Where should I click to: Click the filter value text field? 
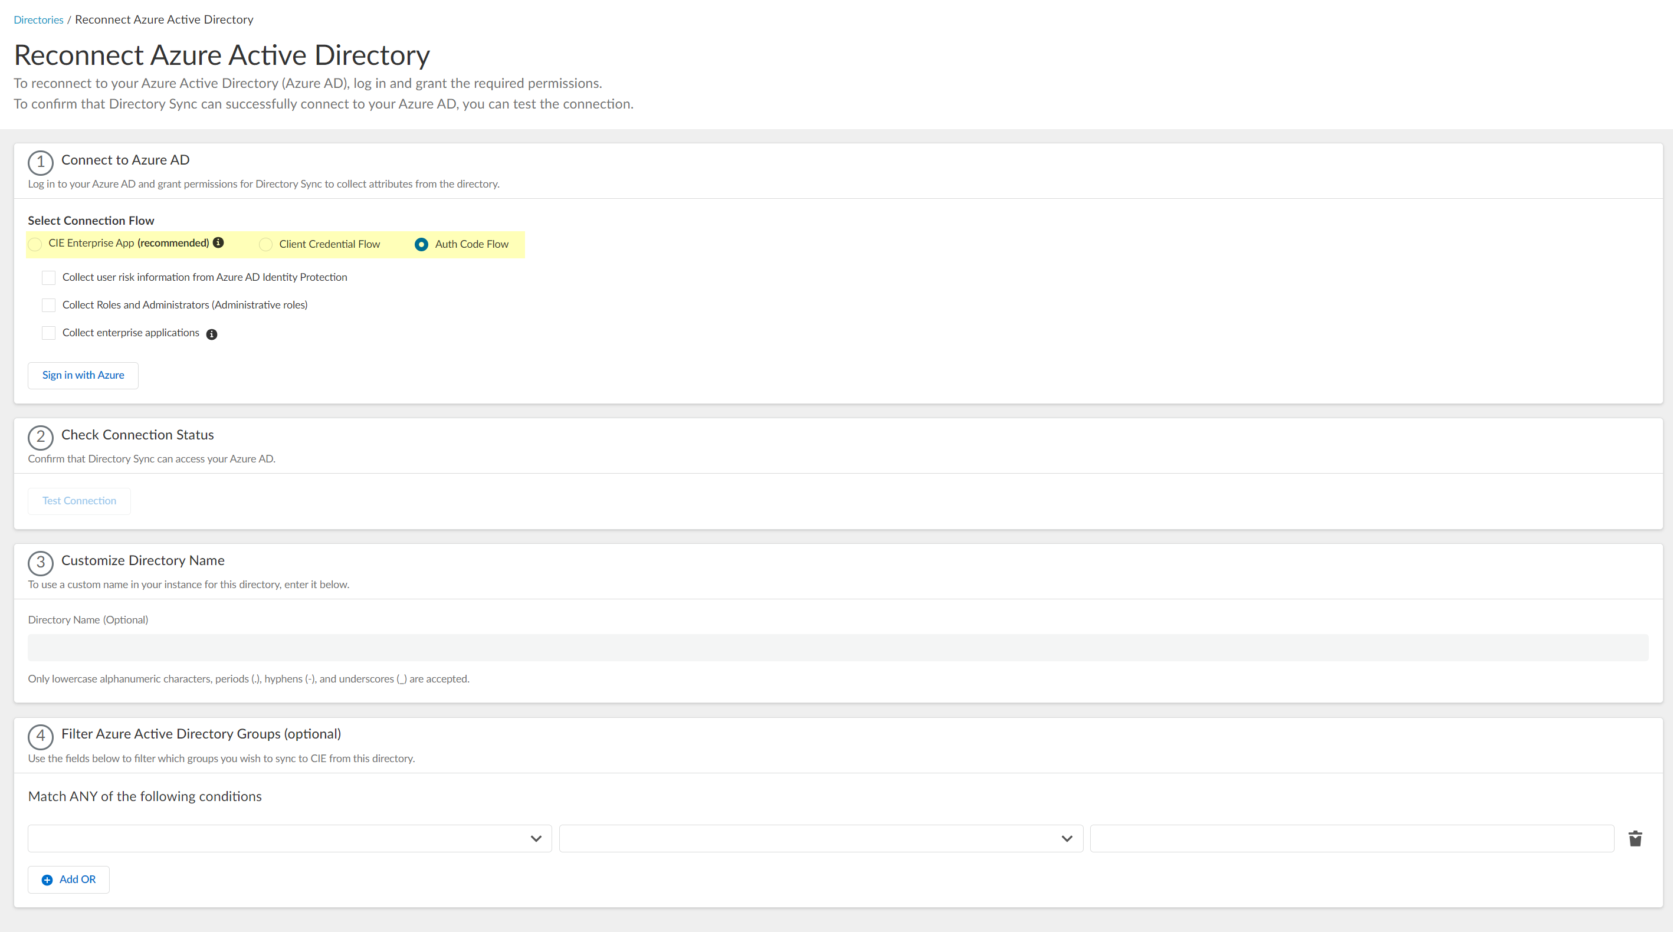(x=1351, y=838)
